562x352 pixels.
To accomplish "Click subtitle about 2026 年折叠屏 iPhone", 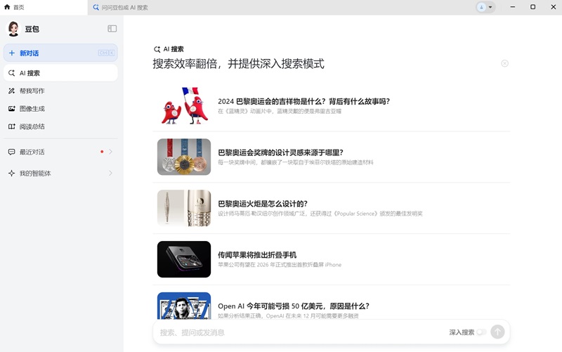I will pos(280,265).
